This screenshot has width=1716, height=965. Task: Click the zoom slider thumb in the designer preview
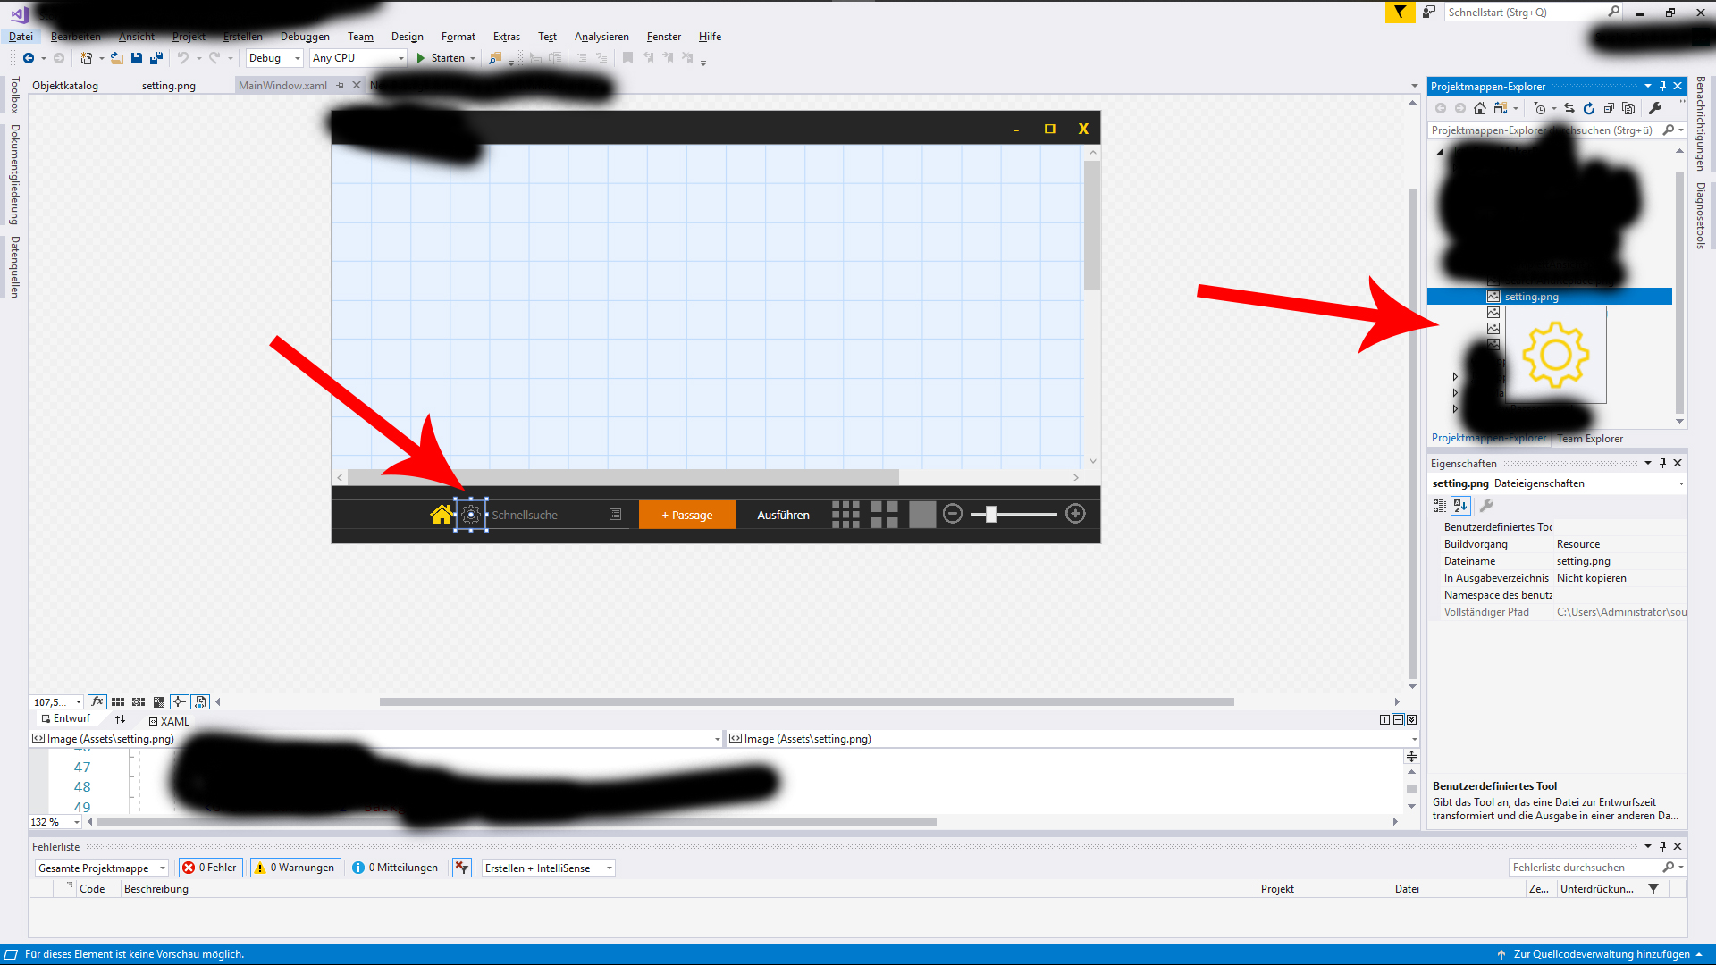(x=990, y=515)
